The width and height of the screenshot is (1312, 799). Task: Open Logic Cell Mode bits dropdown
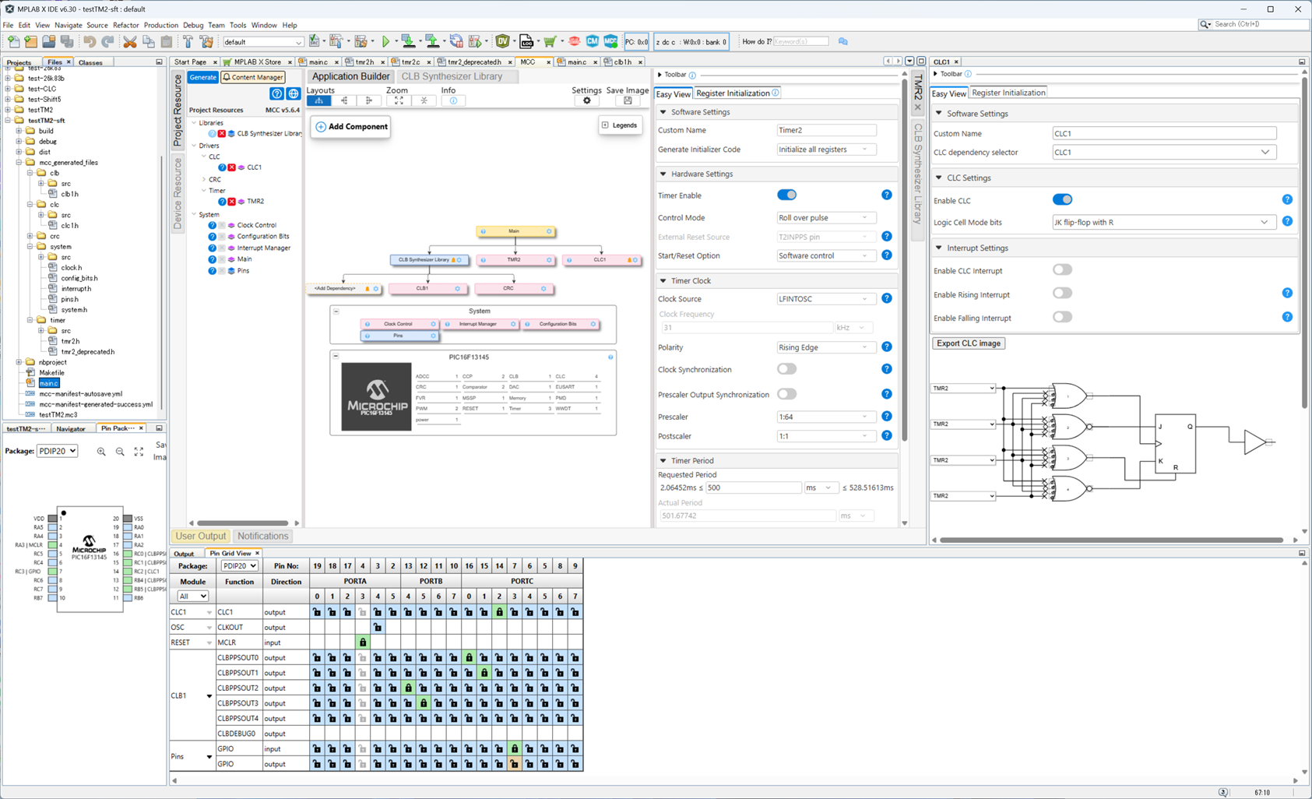(x=1164, y=222)
